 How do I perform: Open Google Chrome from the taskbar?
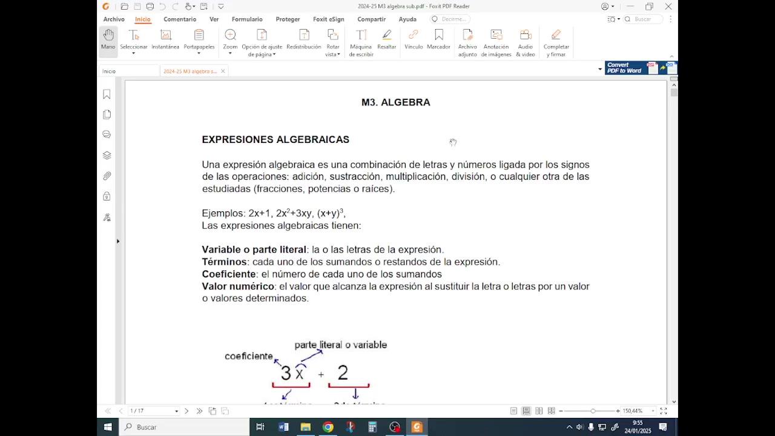pyautogui.click(x=328, y=427)
